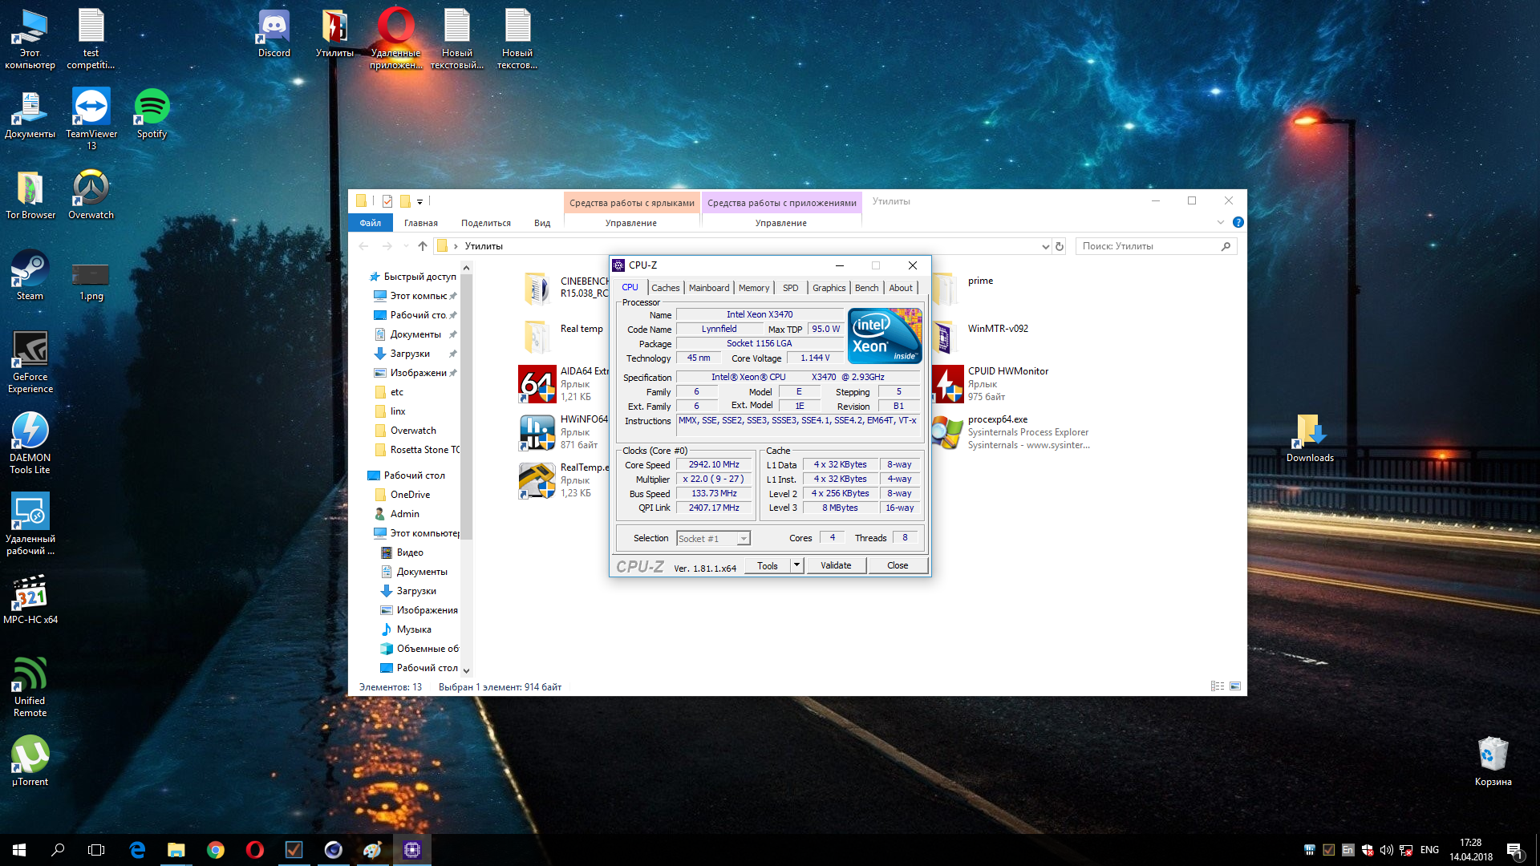Open the CPU-Z Tools dropdown arrow

tap(796, 565)
